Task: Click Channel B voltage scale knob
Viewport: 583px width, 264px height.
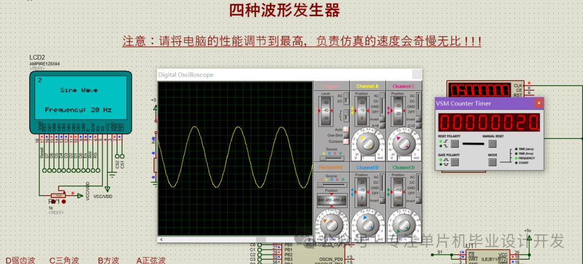Action: [368, 226]
